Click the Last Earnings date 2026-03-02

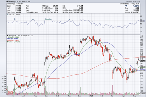(x=78, y=10)
